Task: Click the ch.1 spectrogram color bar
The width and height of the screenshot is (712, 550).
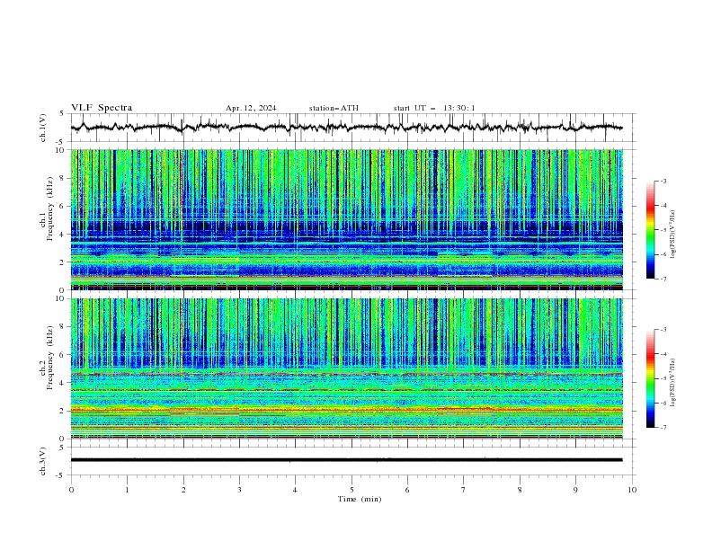Action: (650, 230)
